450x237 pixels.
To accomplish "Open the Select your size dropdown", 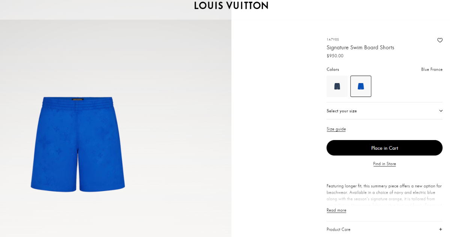I will [384, 111].
